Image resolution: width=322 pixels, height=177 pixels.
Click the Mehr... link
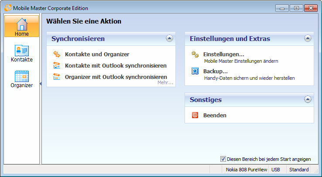pos(165,82)
